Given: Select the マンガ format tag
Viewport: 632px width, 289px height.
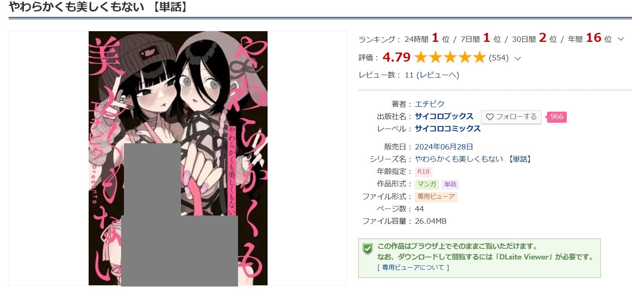Looking at the screenshot, I should [427, 184].
